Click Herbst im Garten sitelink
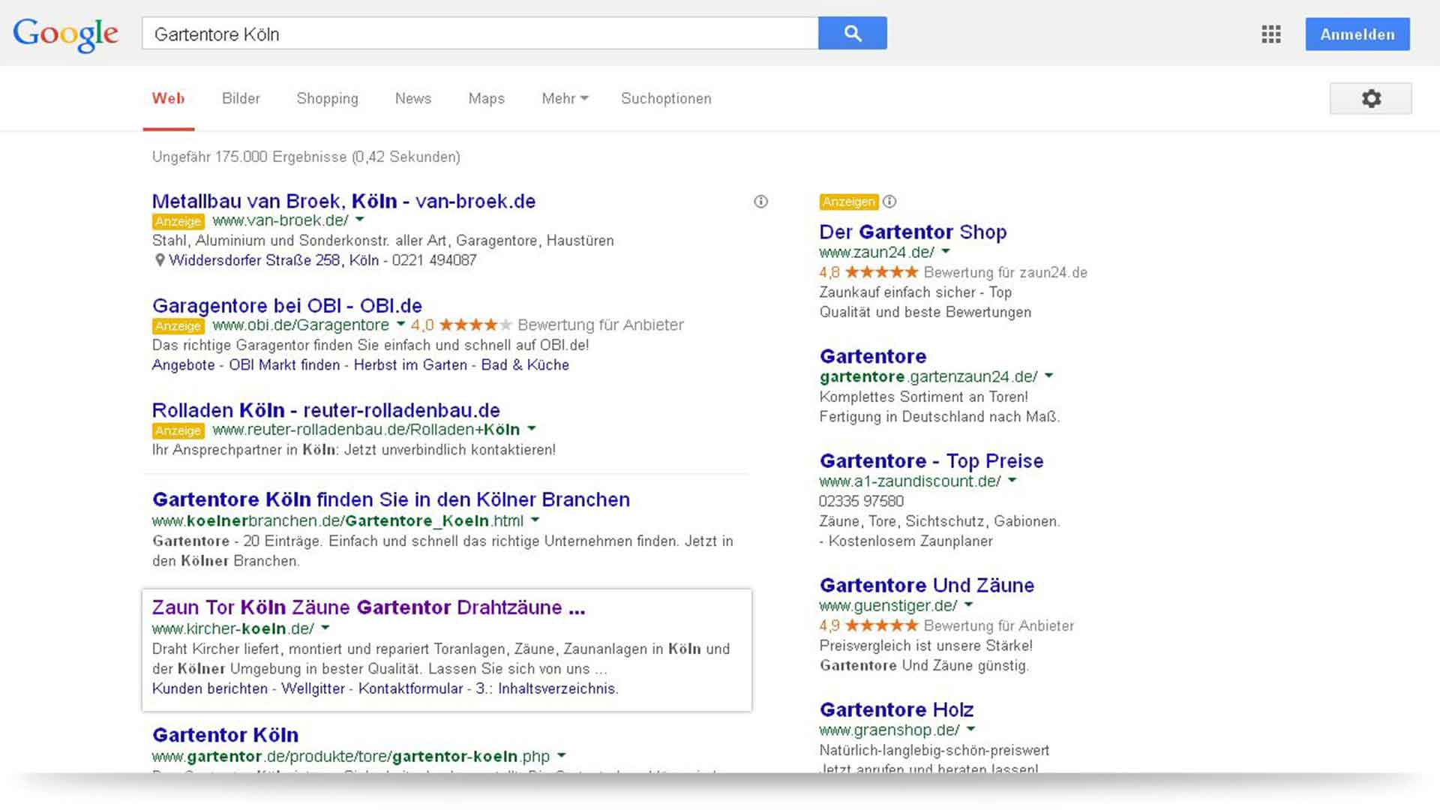Viewport: 1440px width, 810px height. [x=410, y=365]
